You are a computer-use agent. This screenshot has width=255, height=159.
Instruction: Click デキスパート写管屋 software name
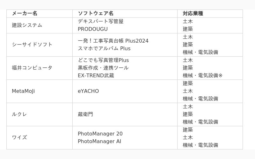tap(101, 21)
